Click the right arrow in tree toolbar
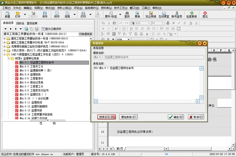This screenshot has width=236, height=157. (x=21, y=29)
